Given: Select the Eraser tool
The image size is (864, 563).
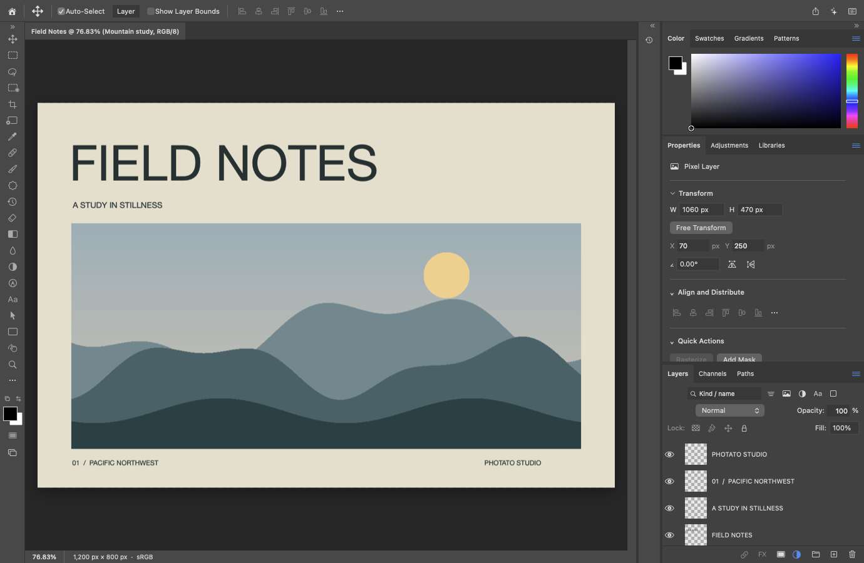Looking at the screenshot, I should click(x=13, y=218).
